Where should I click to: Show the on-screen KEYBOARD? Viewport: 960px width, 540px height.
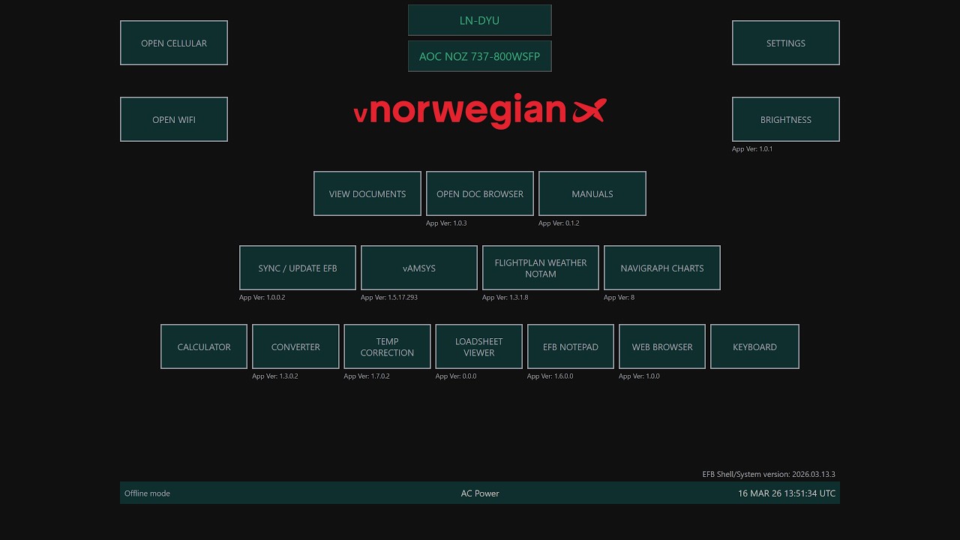click(754, 346)
